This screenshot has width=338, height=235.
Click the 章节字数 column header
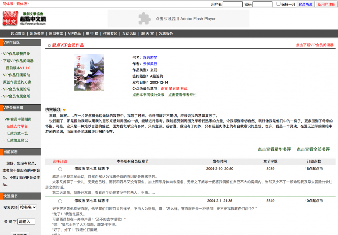tap(270, 161)
